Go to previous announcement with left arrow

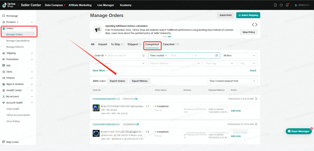[253, 25]
